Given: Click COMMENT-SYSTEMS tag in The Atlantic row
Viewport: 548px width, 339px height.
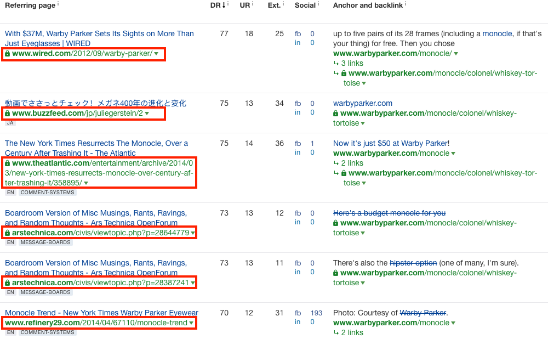Looking at the screenshot, I should click(x=47, y=193).
